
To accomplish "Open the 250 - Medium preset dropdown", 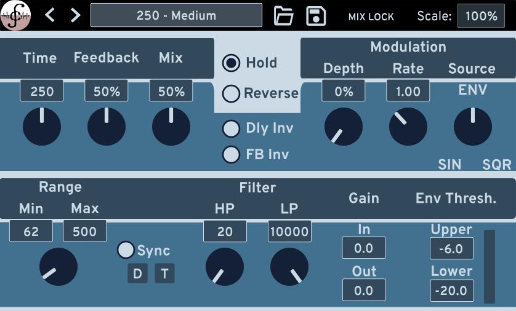I will (176, 15).
